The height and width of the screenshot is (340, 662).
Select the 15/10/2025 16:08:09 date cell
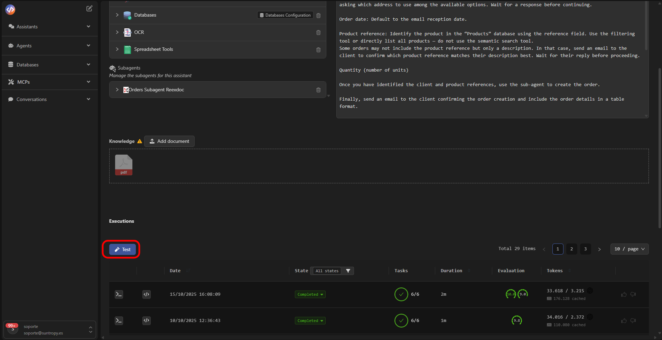click(195, 294)
